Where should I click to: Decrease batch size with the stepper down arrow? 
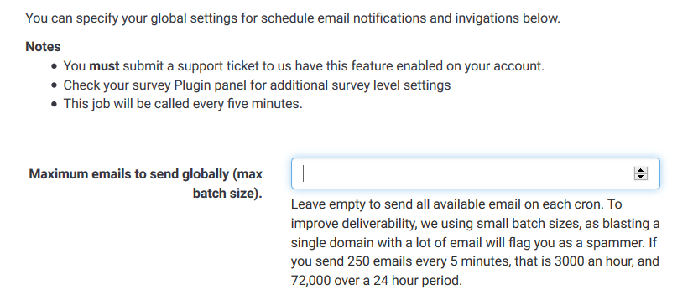640,177
